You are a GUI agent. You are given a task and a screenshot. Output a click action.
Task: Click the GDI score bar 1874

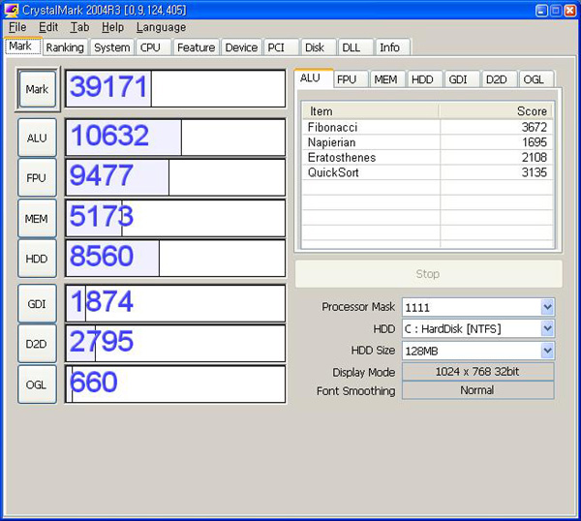175,303
